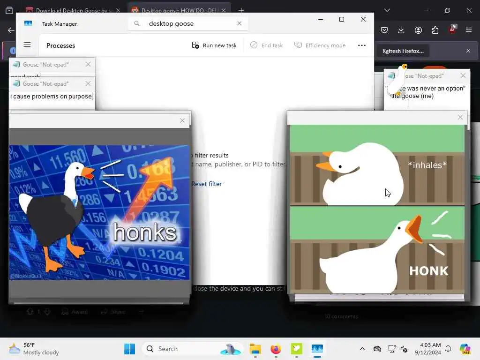Click muted volume tray icon

tap(404, 349)
